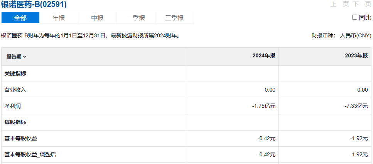Click 2023 基本每股收益_调整后 value -1.92元

point(359,154)
